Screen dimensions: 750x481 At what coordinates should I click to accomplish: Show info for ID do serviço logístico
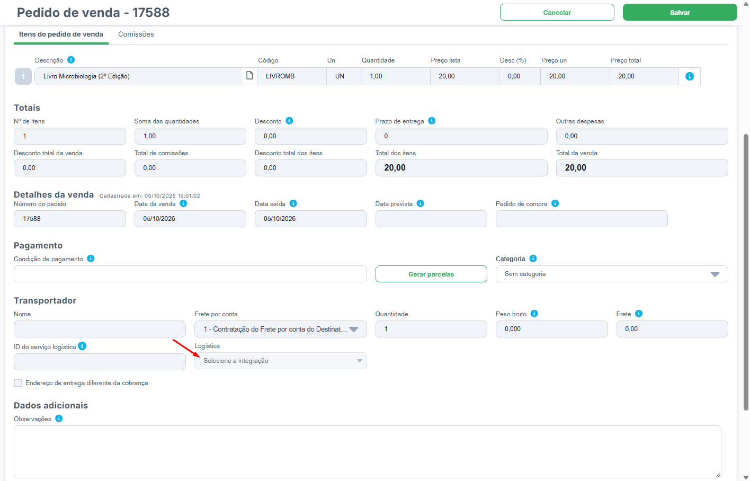[x=82, y=346]
